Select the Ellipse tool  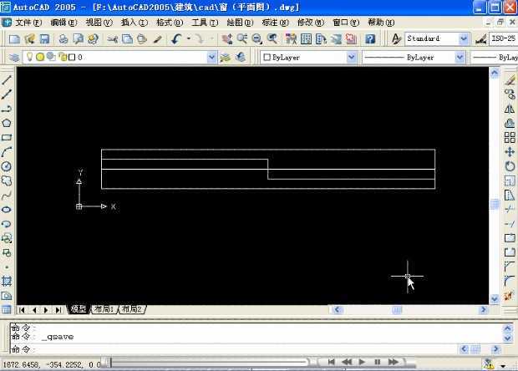tap(7, 210)
